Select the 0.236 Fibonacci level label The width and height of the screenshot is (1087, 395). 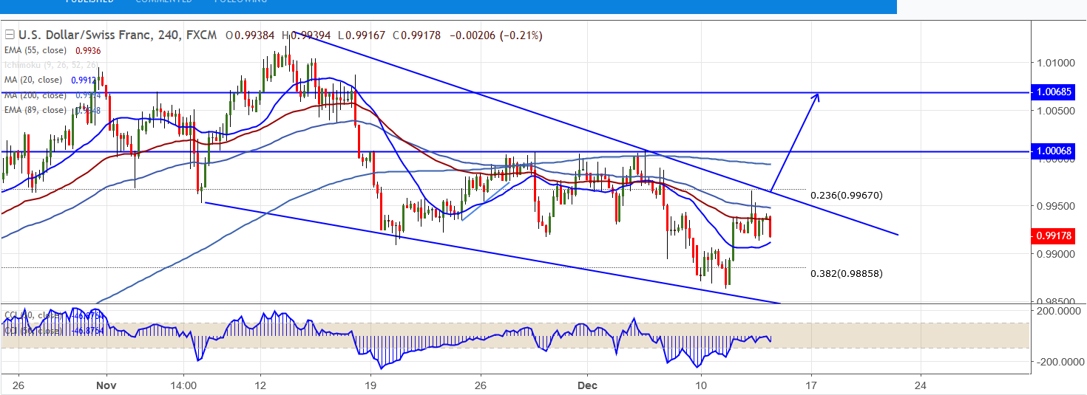(846, 196)
